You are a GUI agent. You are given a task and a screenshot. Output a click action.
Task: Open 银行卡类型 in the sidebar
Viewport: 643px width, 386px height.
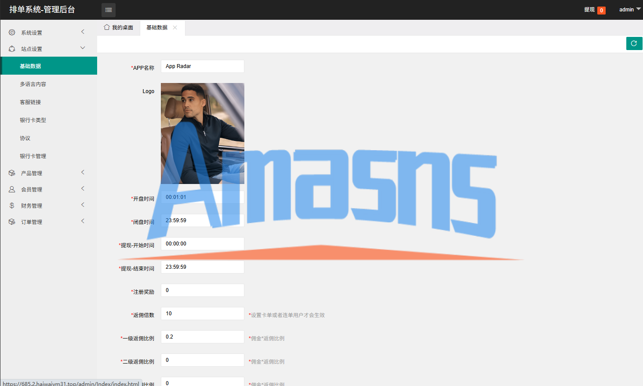pyautogui.click(x=49, y=120)
